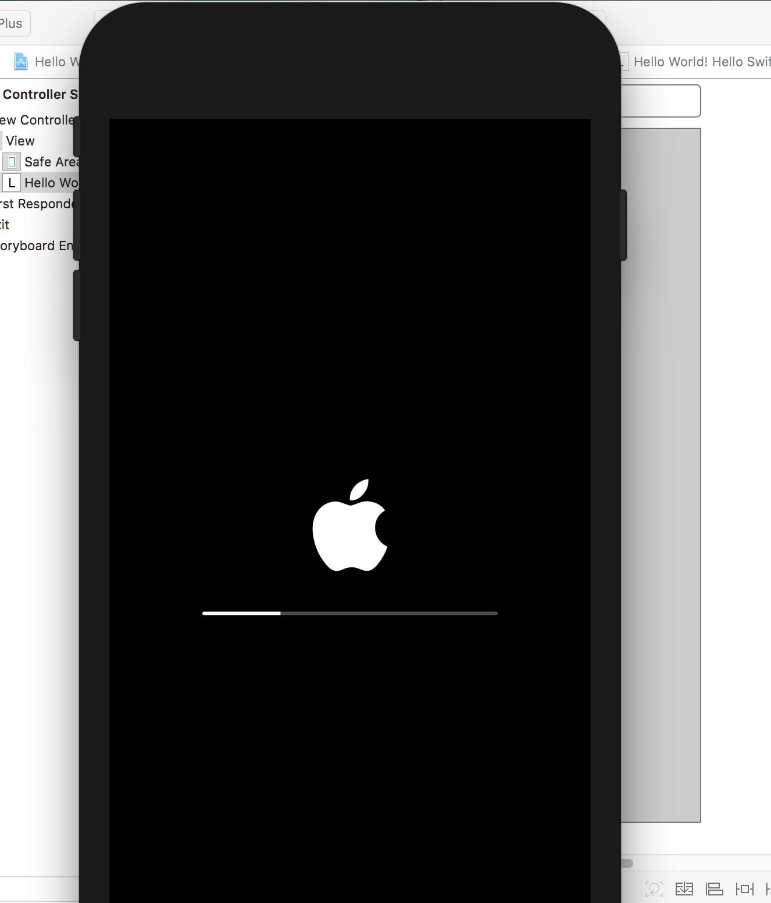This screenshot has width=771, height=903.
Task: Select 'View' in the document outline
Action: pyautogui.click(x=19, y=140)
